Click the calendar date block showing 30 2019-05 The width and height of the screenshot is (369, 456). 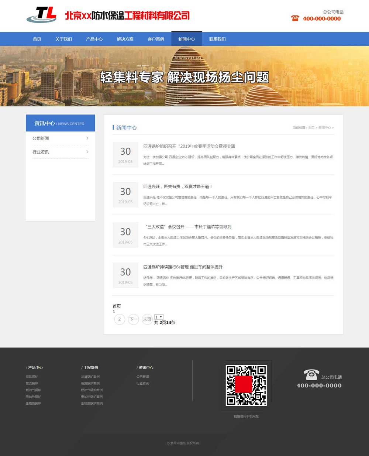125,154
